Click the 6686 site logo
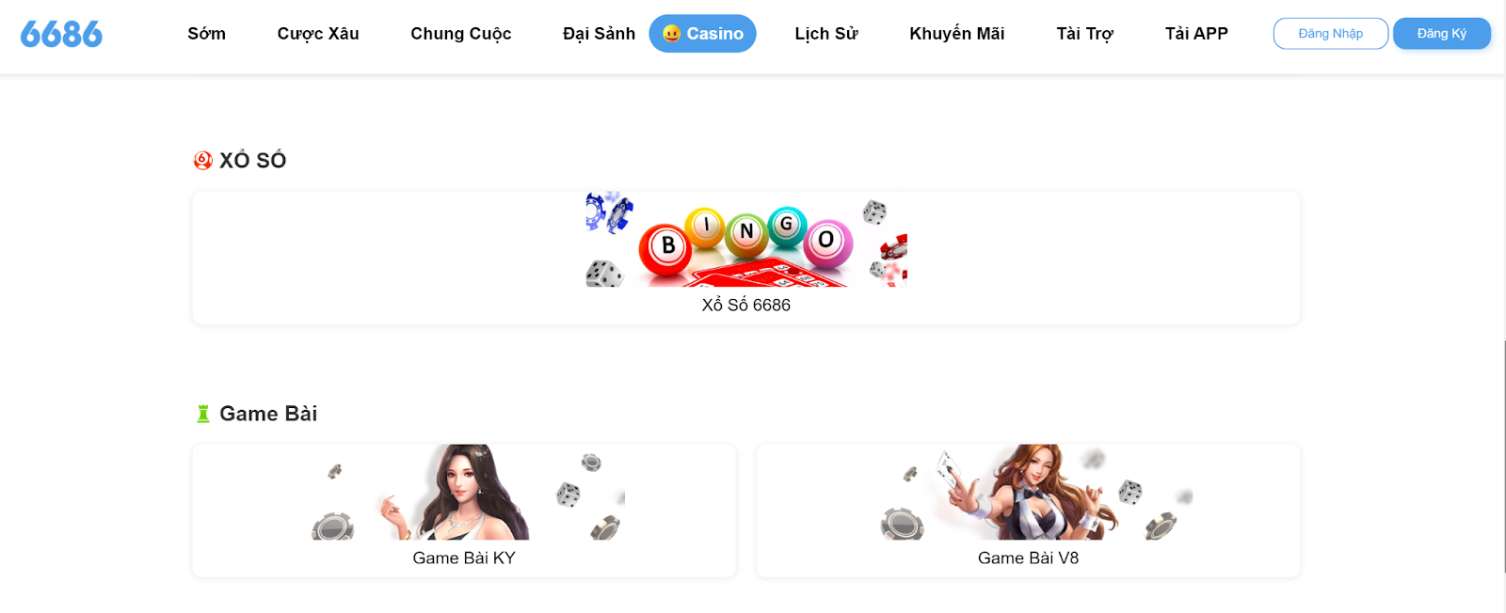1506x613 pixels. (x=61, y=34)
